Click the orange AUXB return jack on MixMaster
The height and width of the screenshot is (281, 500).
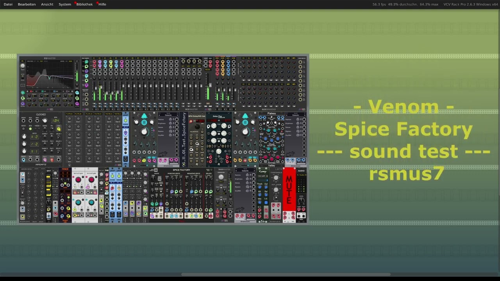coord(223,62)
